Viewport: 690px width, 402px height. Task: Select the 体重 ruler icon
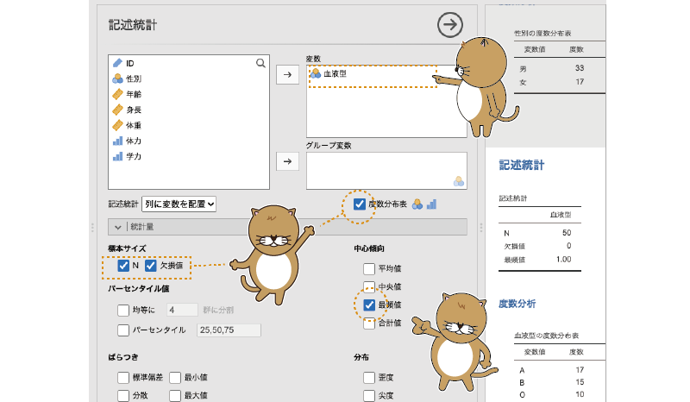pyautogui.click(x=117, y=125)
